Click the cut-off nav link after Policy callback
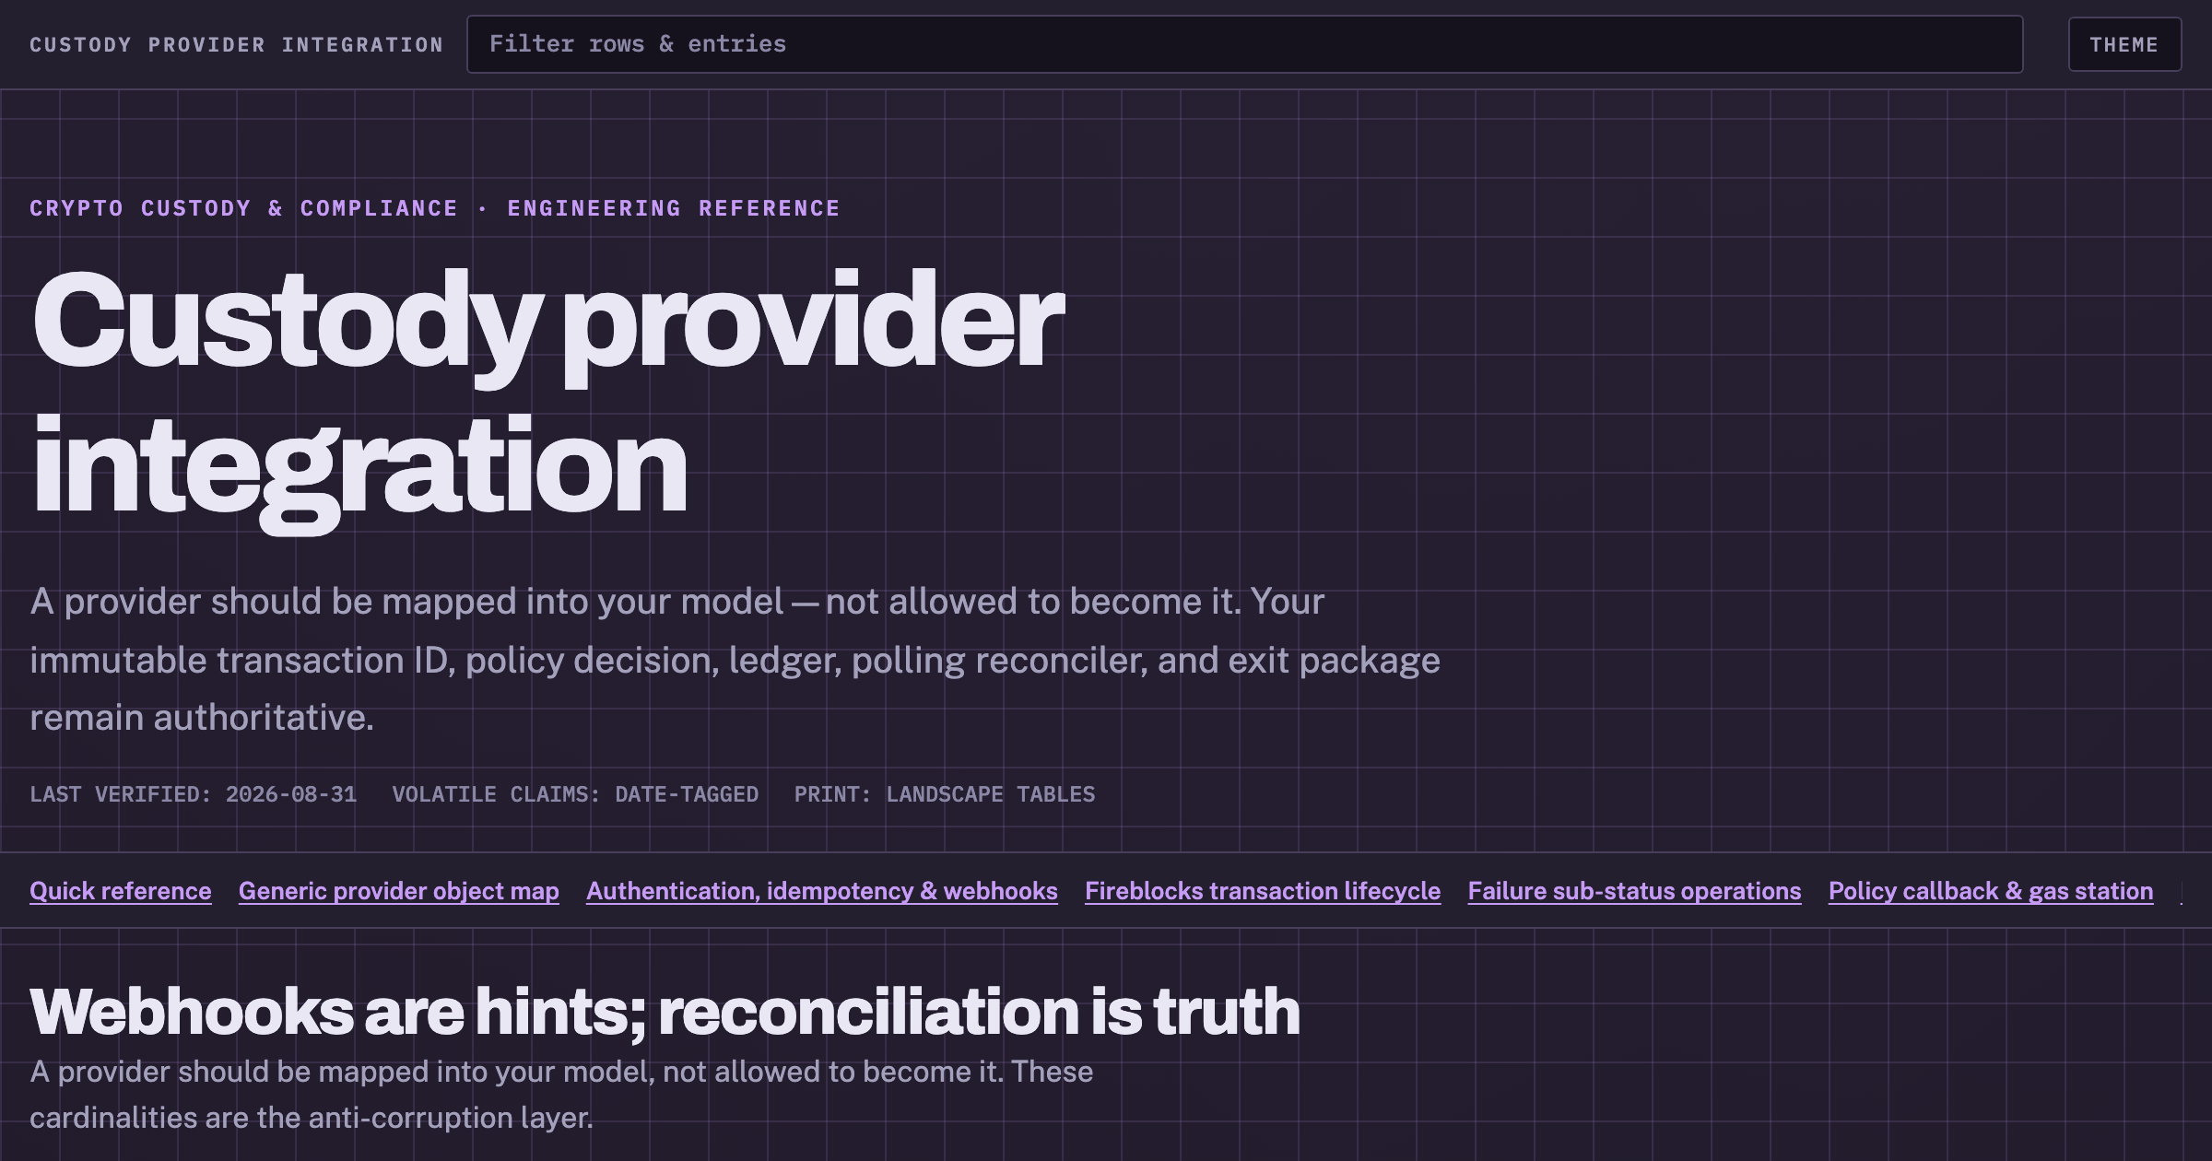2212x1161 pixels. coord(2182,891)
